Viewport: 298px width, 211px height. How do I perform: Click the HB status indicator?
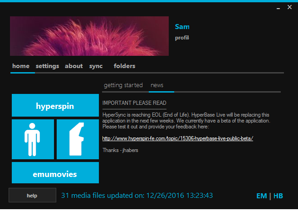[278, 196]
